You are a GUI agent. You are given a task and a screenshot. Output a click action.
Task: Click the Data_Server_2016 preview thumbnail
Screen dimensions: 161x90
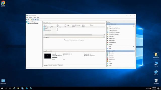coord(48,56)
